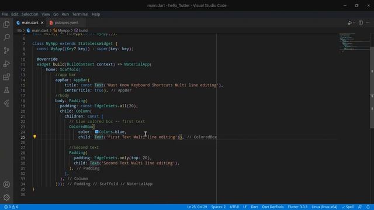This screenshot has height=210, width=374.
Task: Open the Flutter sidebar icon
Action: point(6,103)
